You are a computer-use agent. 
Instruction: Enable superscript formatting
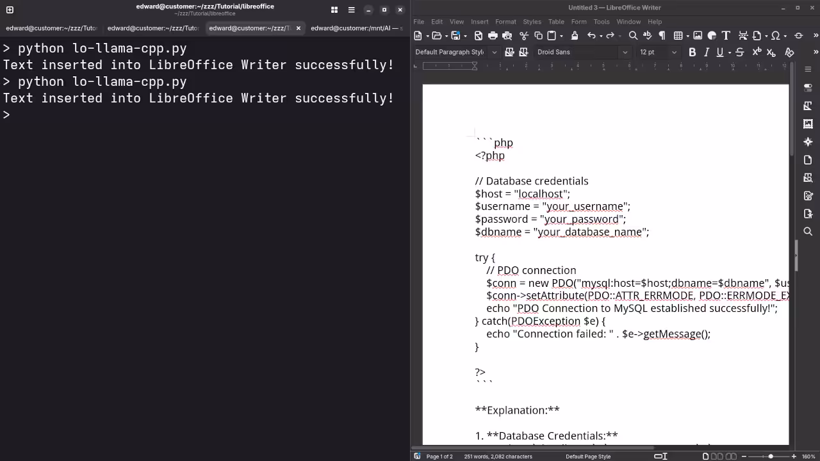pyautogui.click(x=756, y=52)
